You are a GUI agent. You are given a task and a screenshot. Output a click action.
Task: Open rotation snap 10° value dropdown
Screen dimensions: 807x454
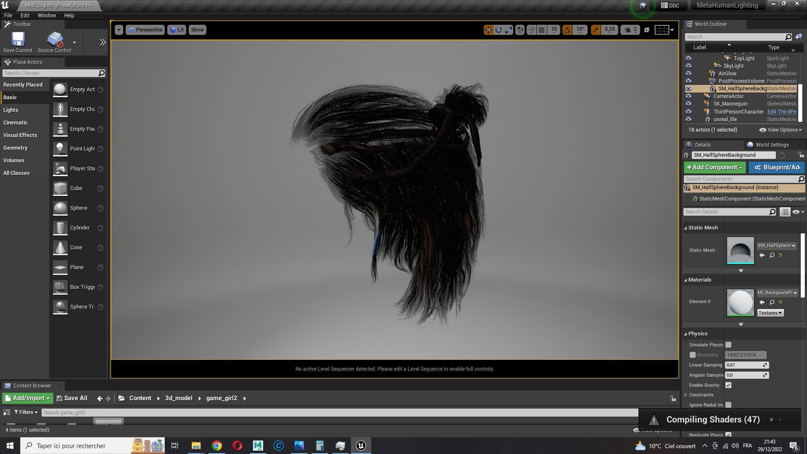[580, 30]
